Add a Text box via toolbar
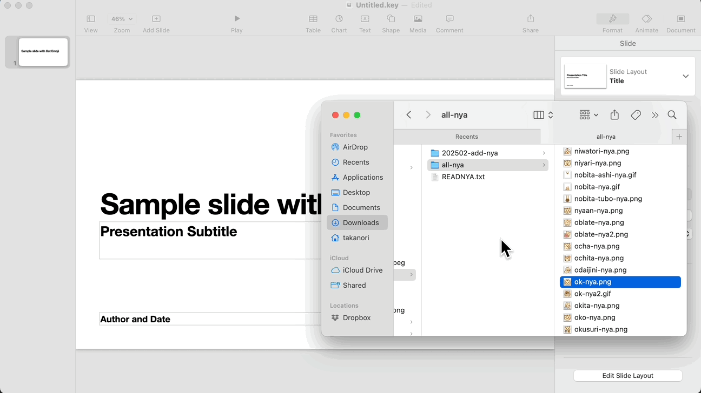701x393 pixels. (x=365, y=19)
